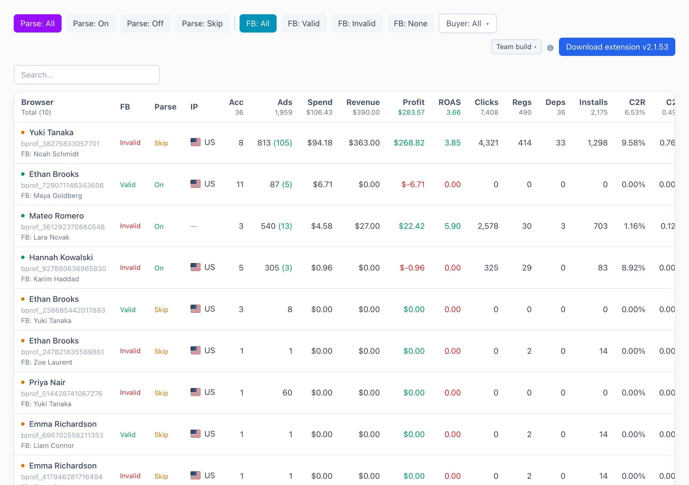Screen dimensions: 689x485
Task: Download extension v2.1.53
Action: pos(617,47)
